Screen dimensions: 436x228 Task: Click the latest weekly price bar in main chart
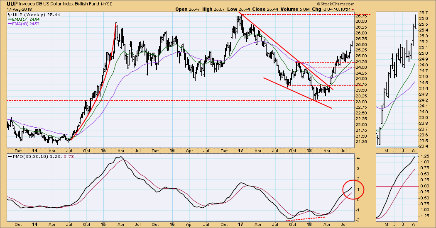coord(352,44)
